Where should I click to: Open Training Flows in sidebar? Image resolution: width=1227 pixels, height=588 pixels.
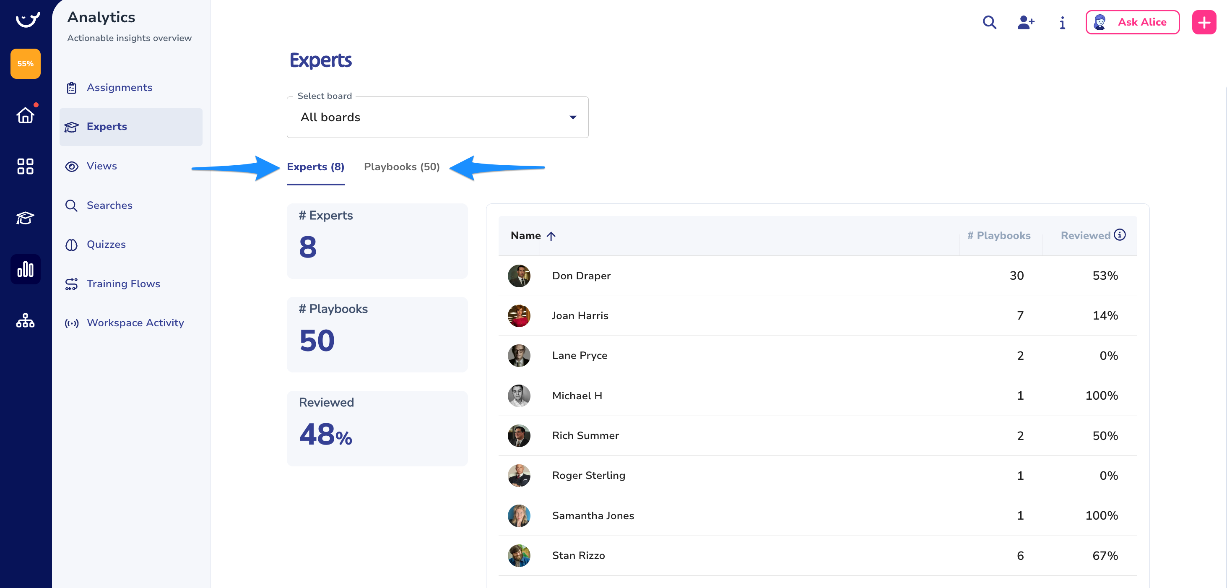pos(123,284)
